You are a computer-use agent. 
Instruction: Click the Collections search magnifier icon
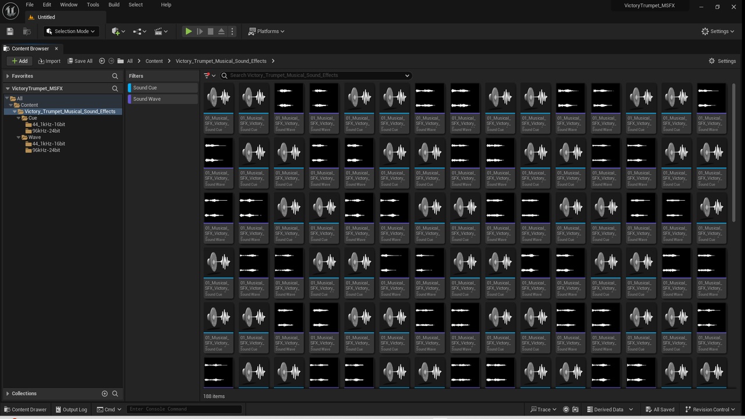pos(115,393)
